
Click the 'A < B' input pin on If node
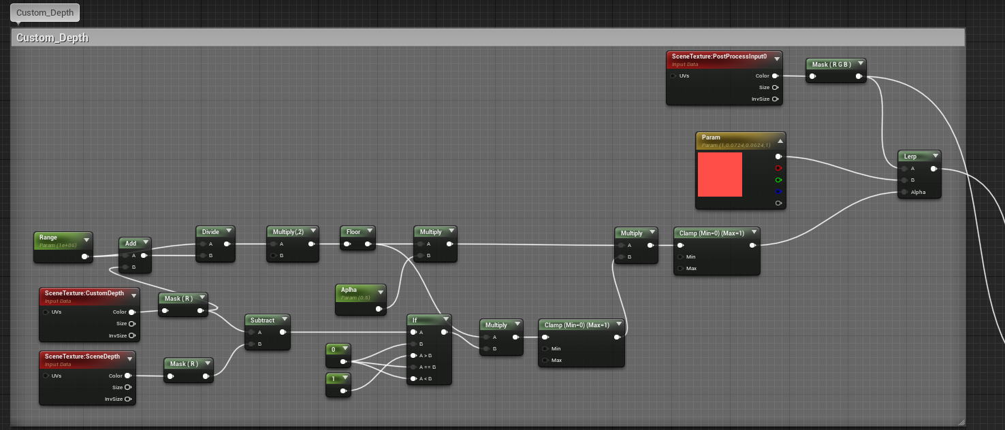(413, 378)
